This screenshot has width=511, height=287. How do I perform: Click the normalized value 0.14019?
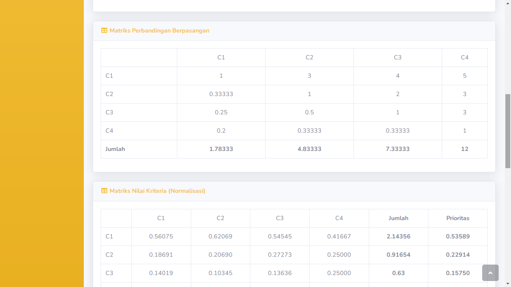click(x=161, y=273)
